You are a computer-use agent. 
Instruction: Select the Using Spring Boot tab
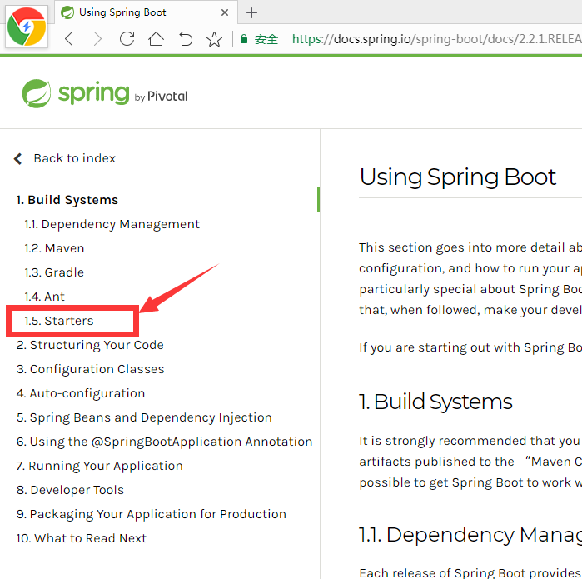[x=147, y=12]
